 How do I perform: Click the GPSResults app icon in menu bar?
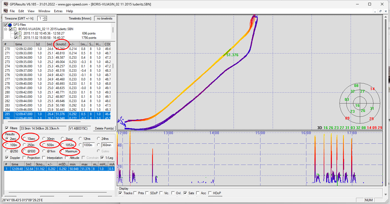click(x=5, y=11)
